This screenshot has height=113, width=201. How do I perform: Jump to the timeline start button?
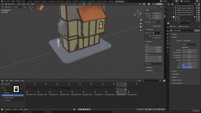(79, 110)
